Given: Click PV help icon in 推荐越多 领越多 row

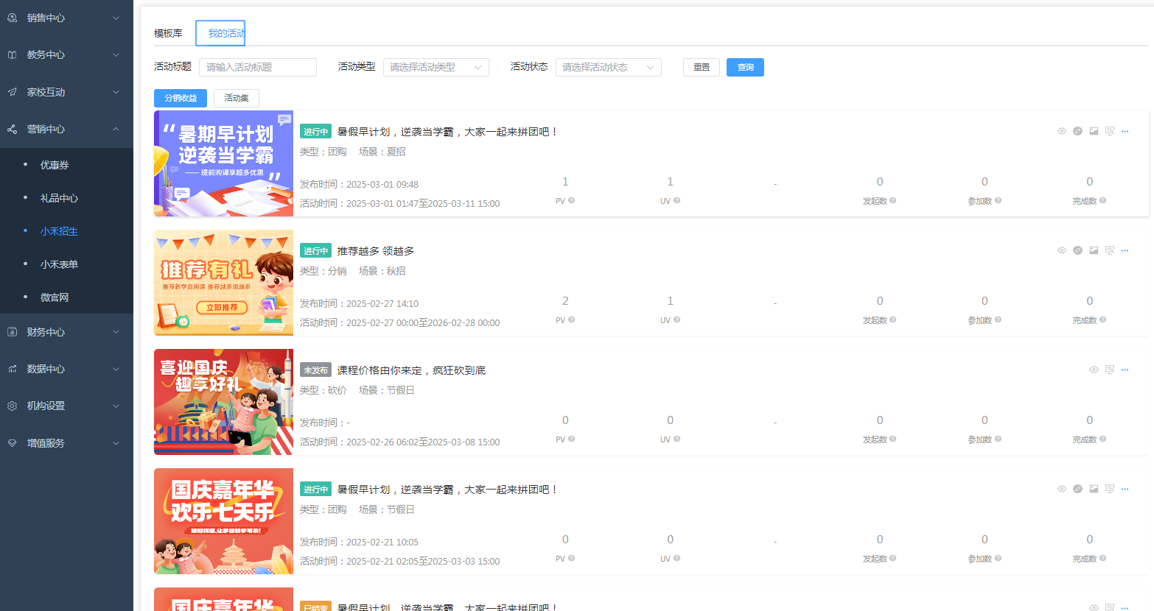Looking at the screenshot, I should coord(571,319).
